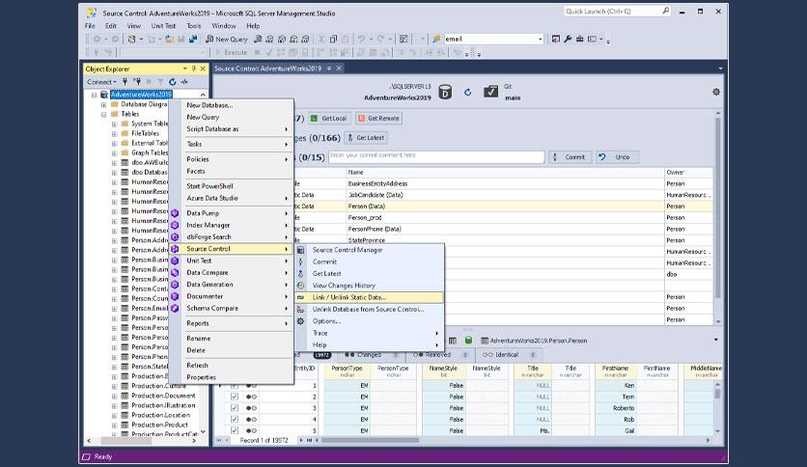Click the Data Compare purple icon

[x=175, y=273]
